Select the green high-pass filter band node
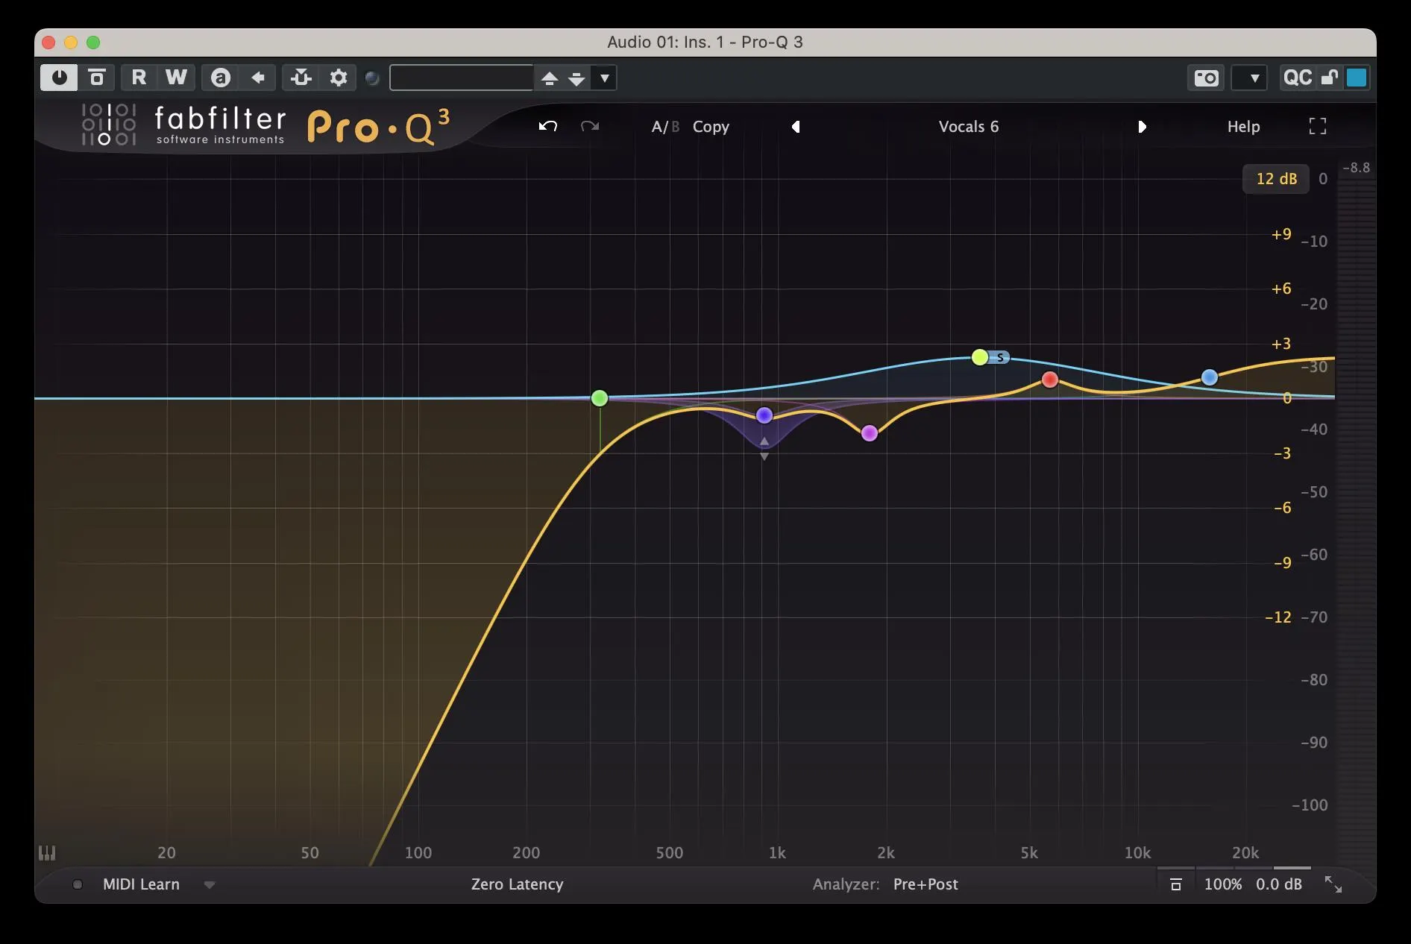1411x944 pixels. 600,398
